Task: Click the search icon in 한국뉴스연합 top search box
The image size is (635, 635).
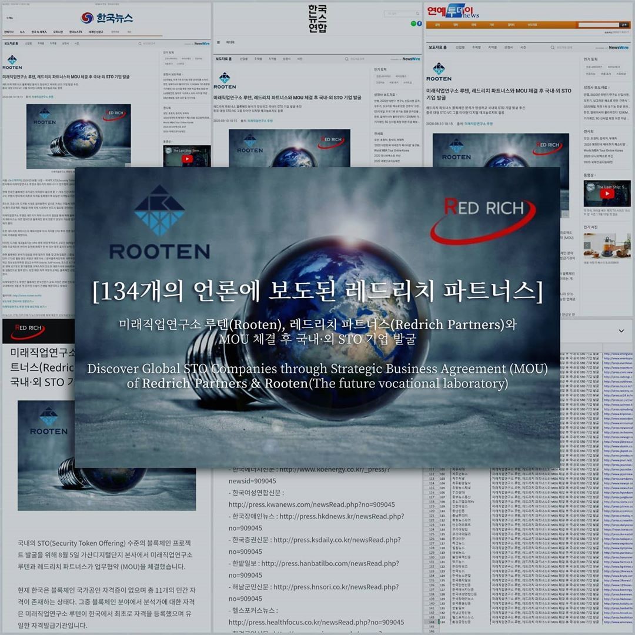Action: (x=417, y=14)
